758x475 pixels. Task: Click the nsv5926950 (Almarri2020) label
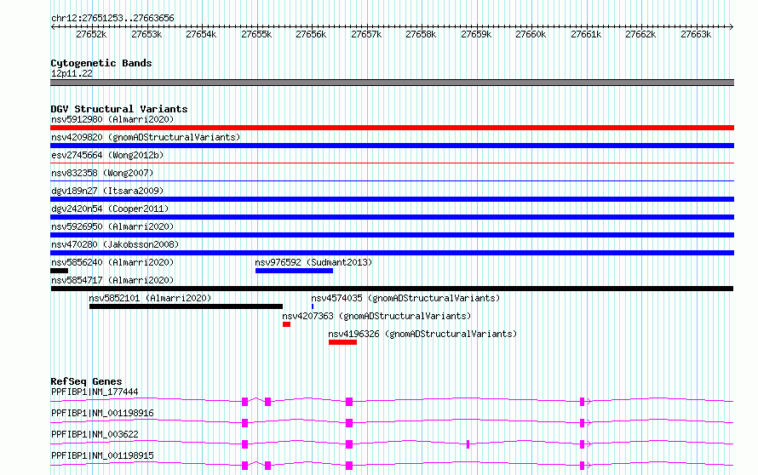pyautogui.click(x=112, y=226)
